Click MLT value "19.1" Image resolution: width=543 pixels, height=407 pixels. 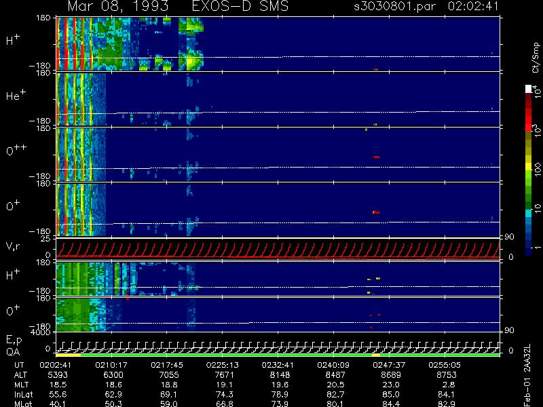click(224, 385)
